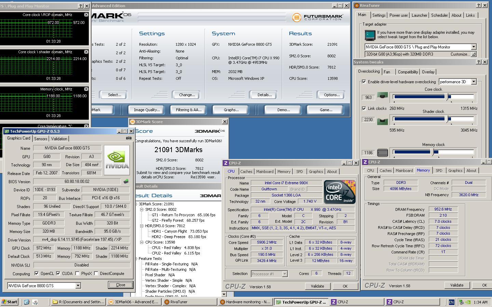Open the Windows Start menu
This screenshot has height=307, width=492.
coord(10,302)
